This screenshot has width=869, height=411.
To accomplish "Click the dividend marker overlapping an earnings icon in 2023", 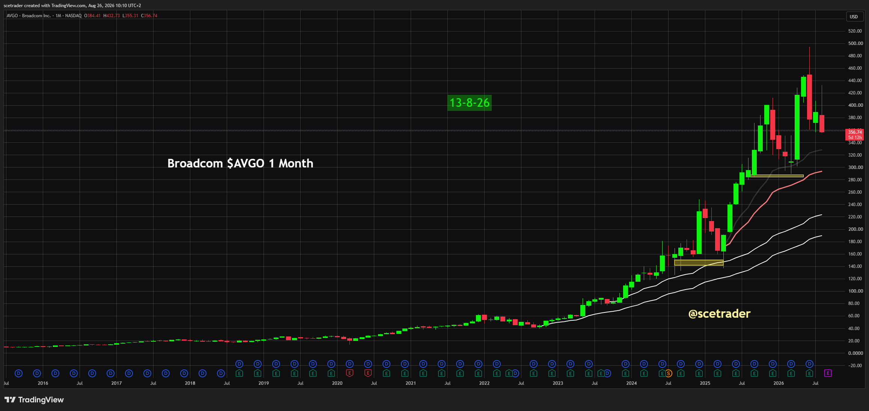I will tap(607, 373).
